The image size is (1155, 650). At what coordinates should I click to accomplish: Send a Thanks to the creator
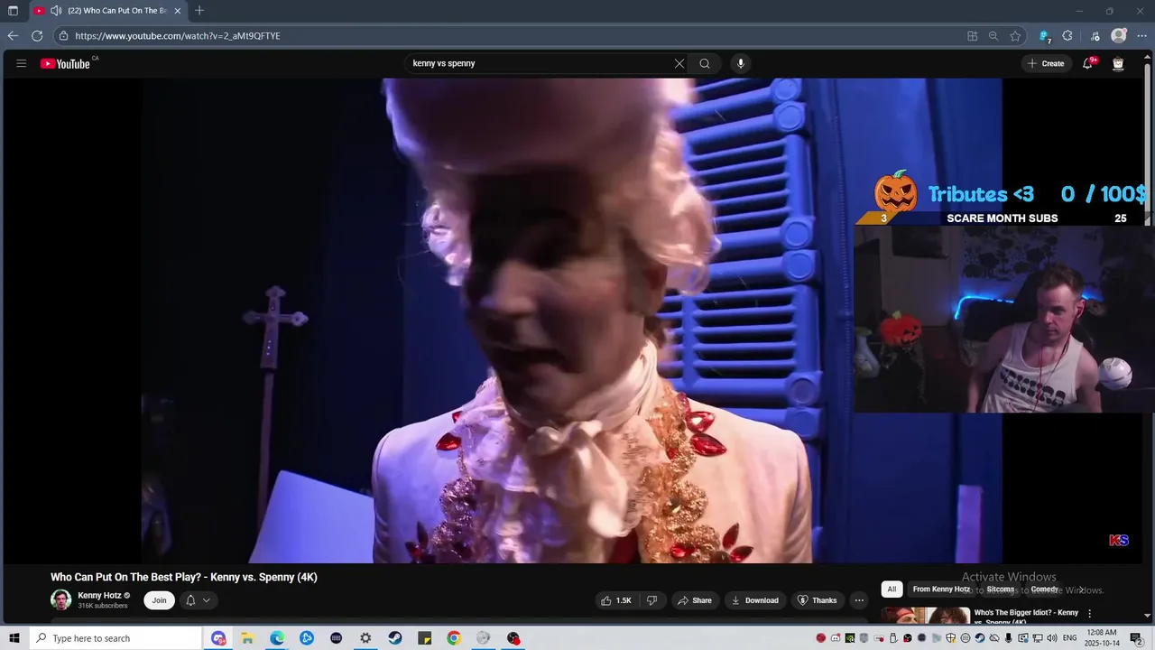[818, 600]
